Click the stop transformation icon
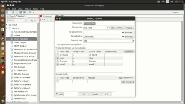The width and height of the screenshot is (185, 104). pyautogui.click(x=51, y=20)
